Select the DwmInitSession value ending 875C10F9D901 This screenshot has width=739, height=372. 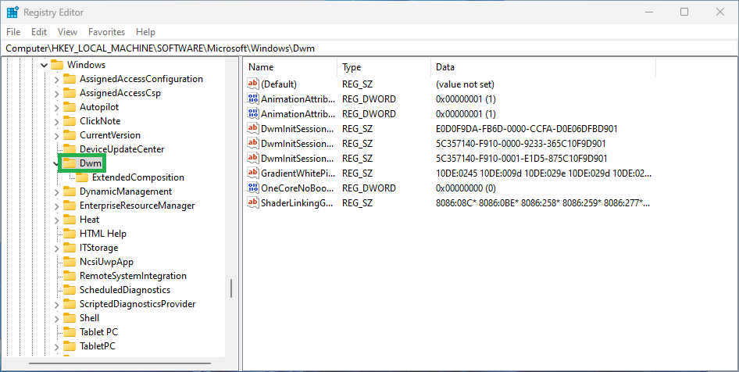coord(298,159)
